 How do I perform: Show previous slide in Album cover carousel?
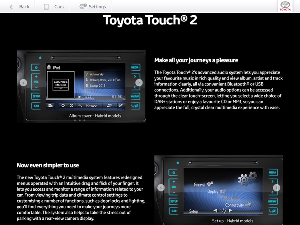pos(23,83)
